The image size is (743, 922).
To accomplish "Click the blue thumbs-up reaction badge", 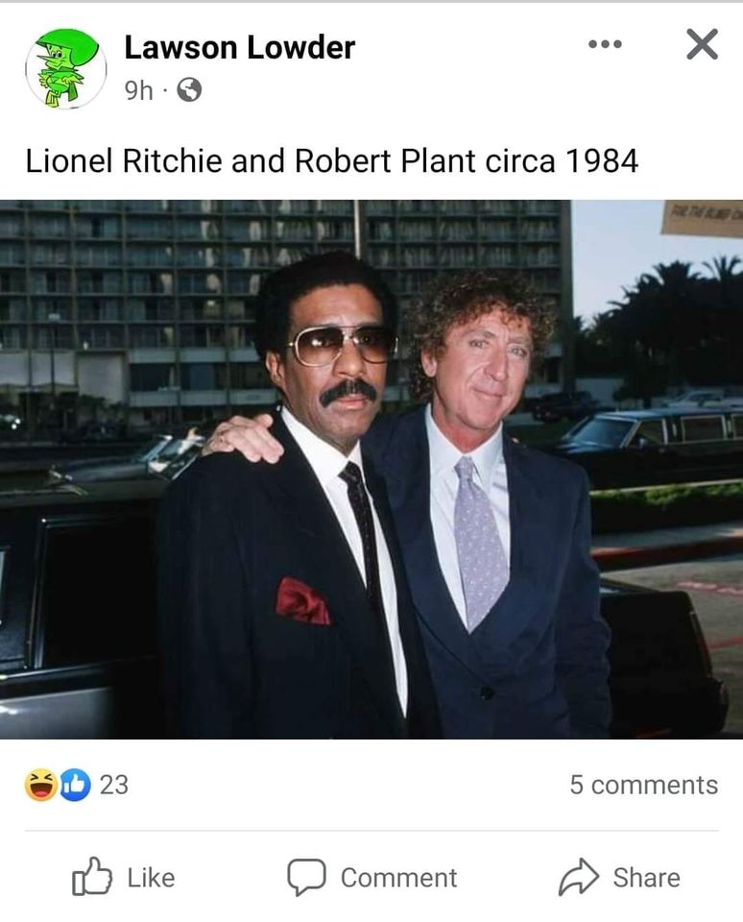I will tap(73, 785).
